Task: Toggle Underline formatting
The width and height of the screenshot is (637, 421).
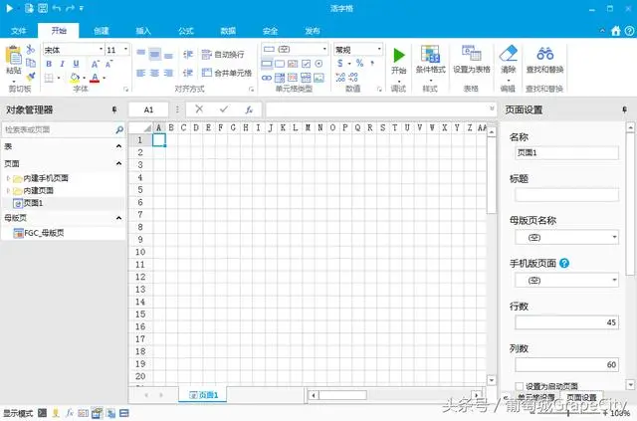Action: pos(76,64)
